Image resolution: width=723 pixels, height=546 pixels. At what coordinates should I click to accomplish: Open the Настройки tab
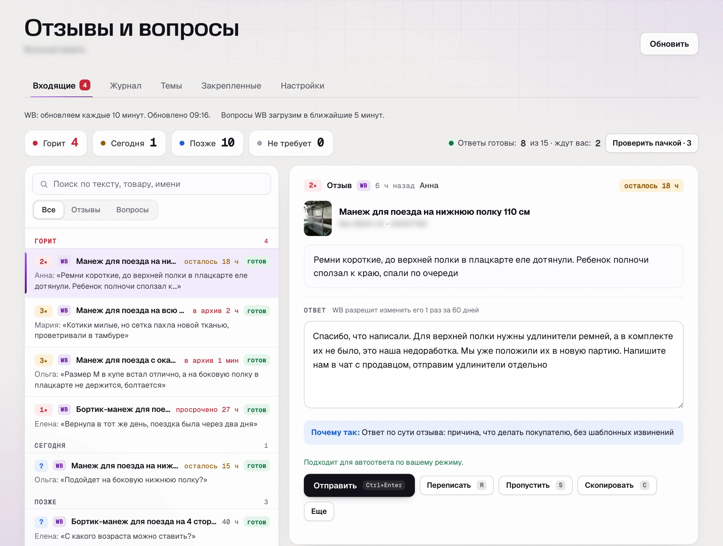pos(302,86)
